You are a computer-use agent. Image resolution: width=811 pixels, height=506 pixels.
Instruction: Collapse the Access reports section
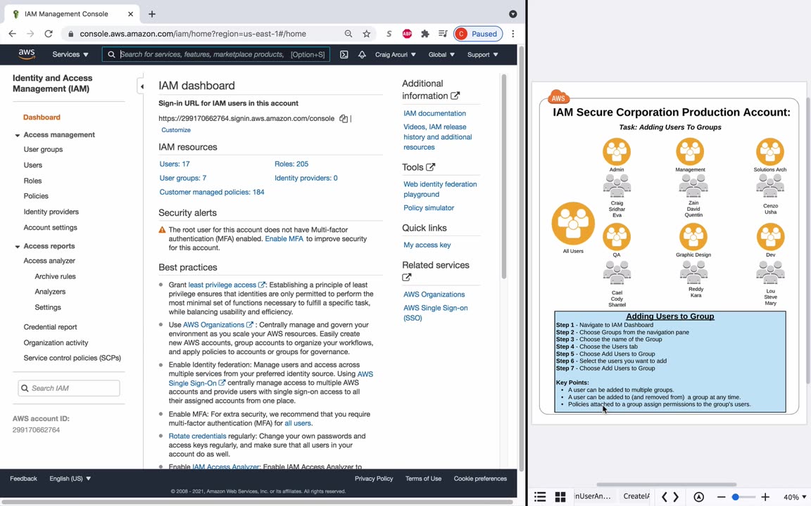[17, 247]
